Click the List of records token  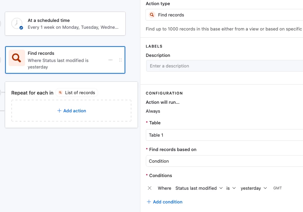77,93
